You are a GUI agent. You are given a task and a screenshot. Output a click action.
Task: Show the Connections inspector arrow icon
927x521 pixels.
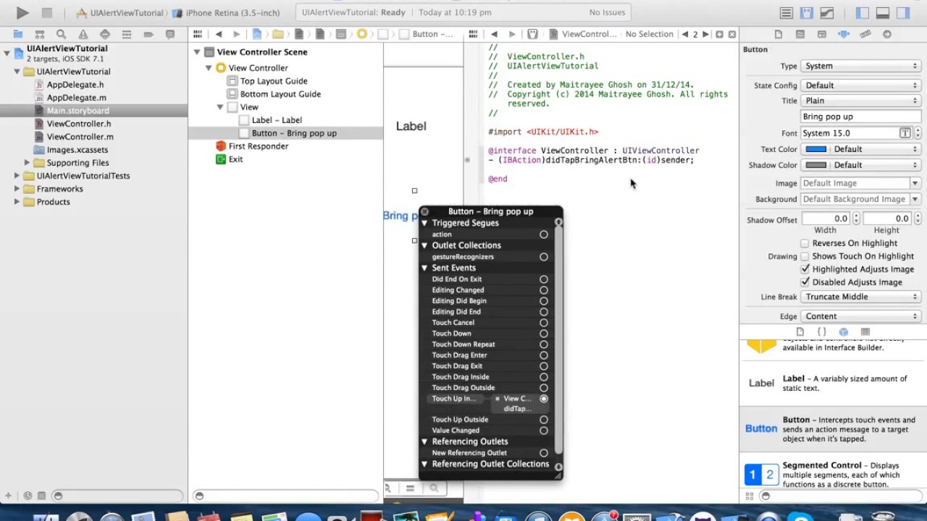tap(887, 34)
